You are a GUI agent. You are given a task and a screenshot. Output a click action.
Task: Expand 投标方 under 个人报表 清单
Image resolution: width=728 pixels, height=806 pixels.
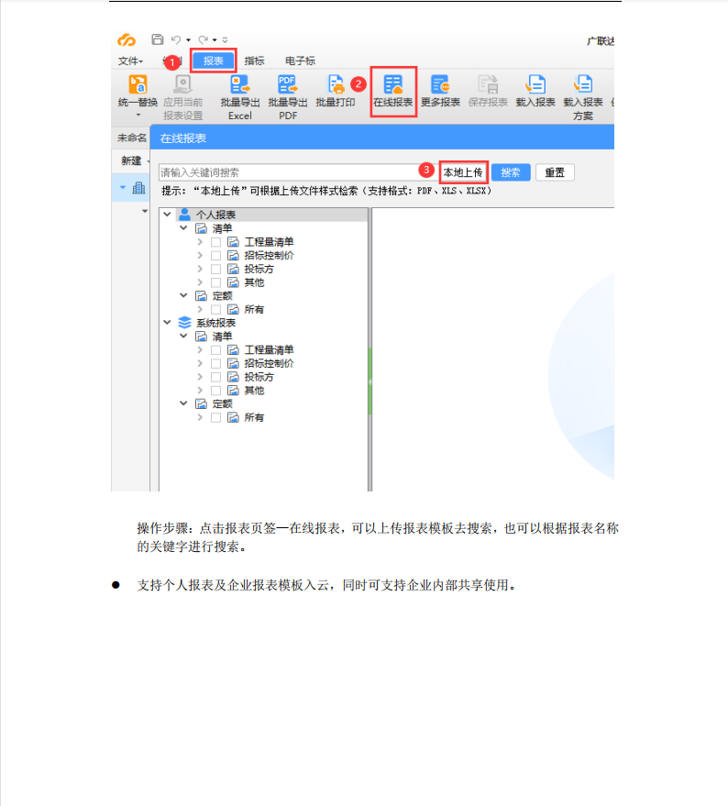tap(200, 270)
